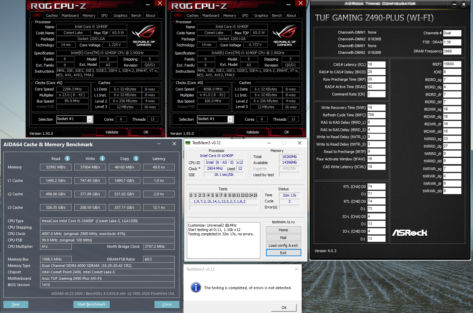Screen dimensions: 473x313
Task: Click the tREFI value field showing 15600
Action: point(452,64)
